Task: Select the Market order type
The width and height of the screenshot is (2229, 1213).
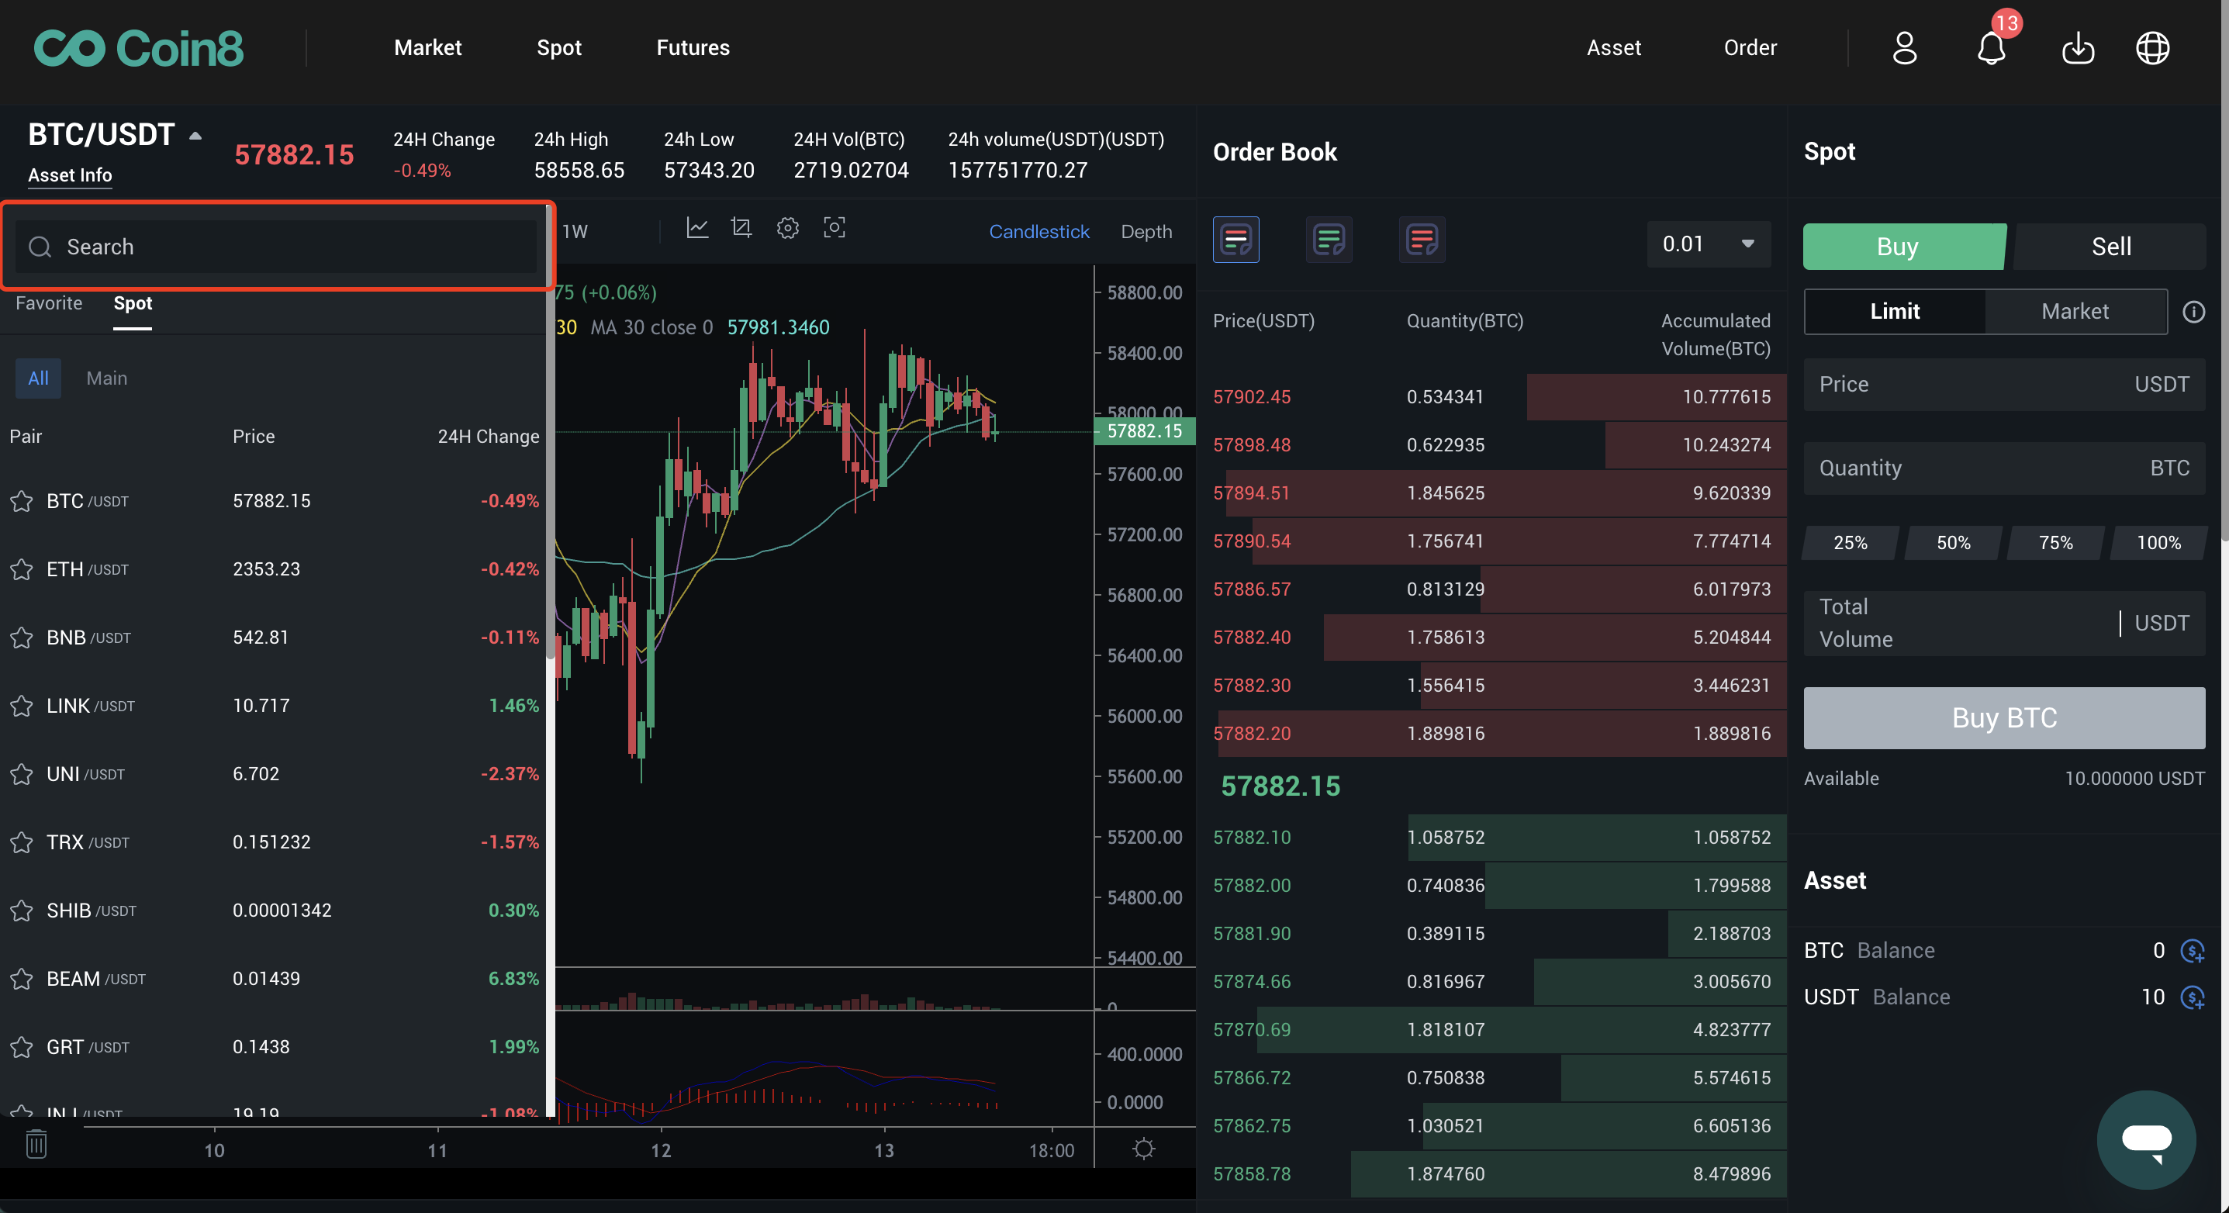Action: click(x=2074, y=312)
